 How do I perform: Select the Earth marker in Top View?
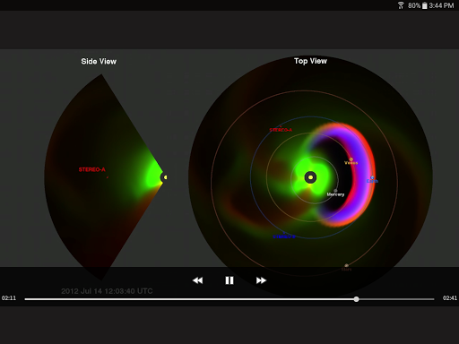[x=372, y=177]
